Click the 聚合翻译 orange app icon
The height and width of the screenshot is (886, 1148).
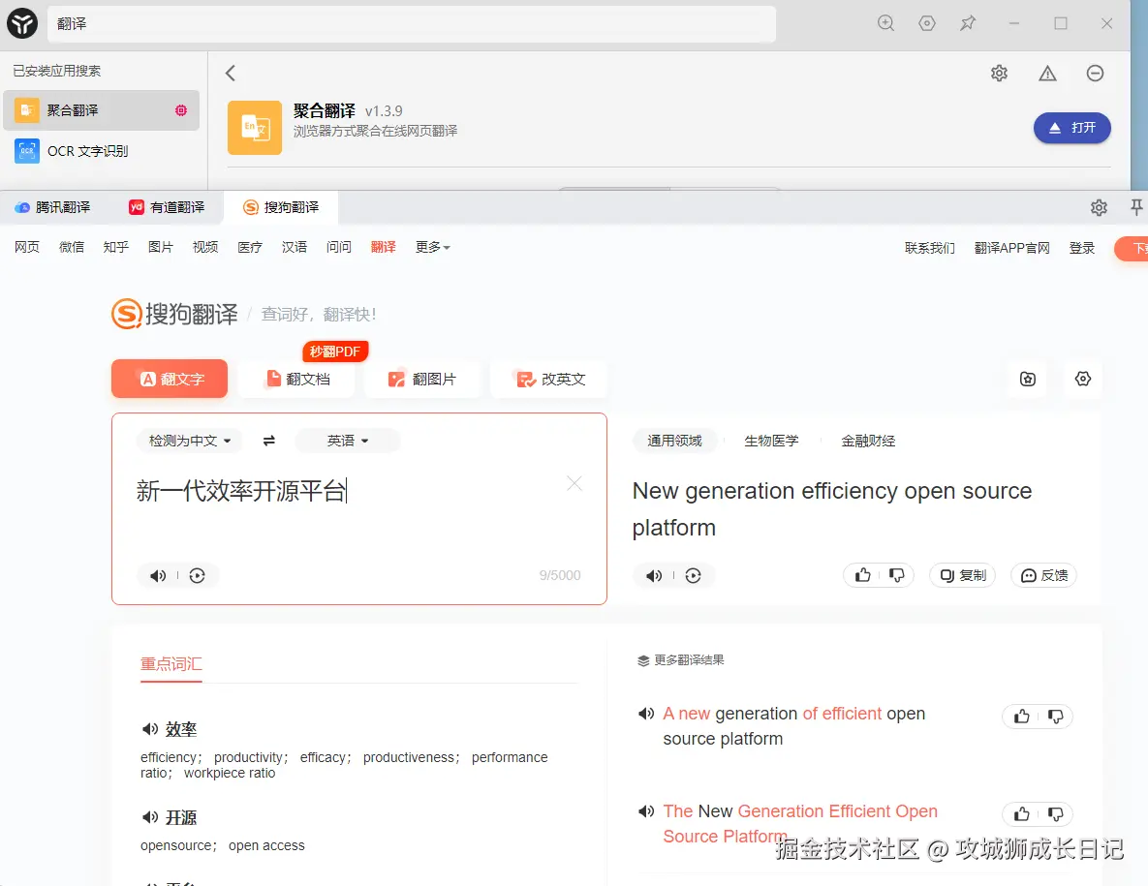255,127
